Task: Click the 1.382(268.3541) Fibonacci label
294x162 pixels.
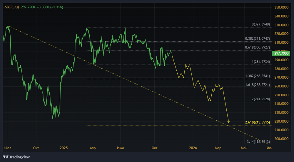Action: pos(257,76)
